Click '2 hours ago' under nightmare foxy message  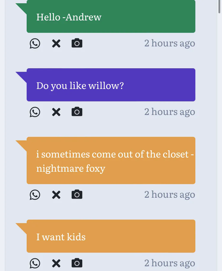tap(170, 195)
